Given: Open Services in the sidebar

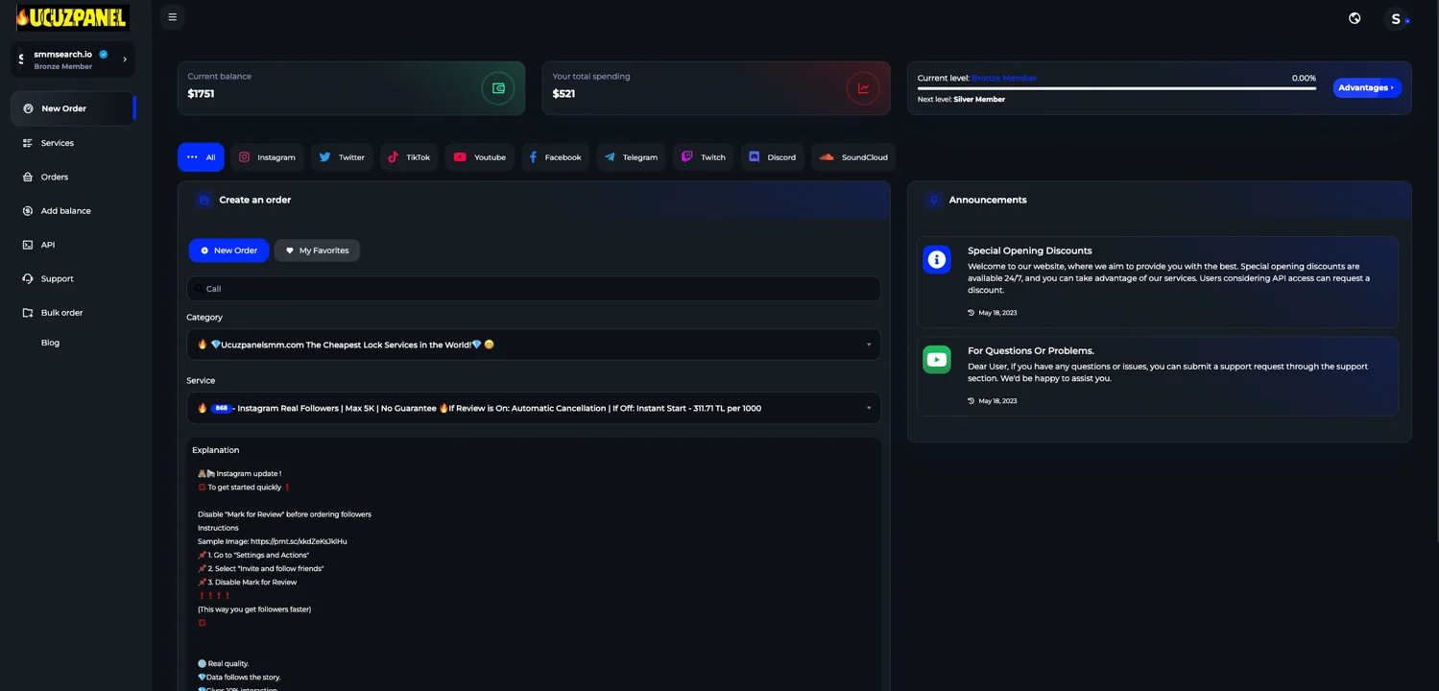Looking at the screenshot, I should click(x=58, y=143).
